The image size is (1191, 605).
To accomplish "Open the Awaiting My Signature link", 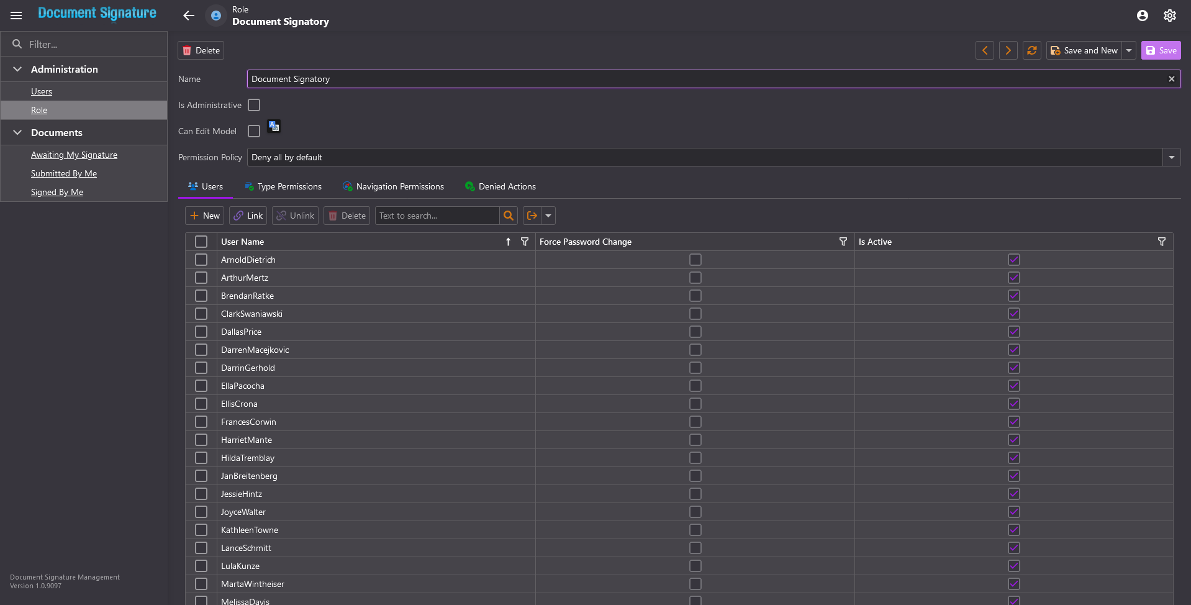I will 74,155.
